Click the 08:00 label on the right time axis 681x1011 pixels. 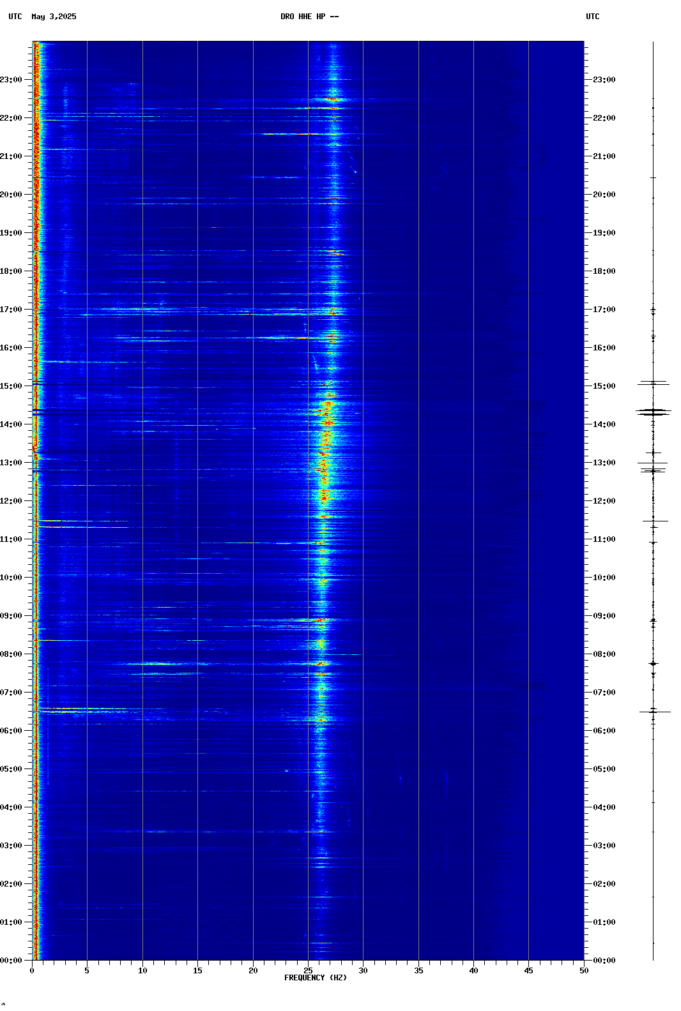[x=604, y=654]
